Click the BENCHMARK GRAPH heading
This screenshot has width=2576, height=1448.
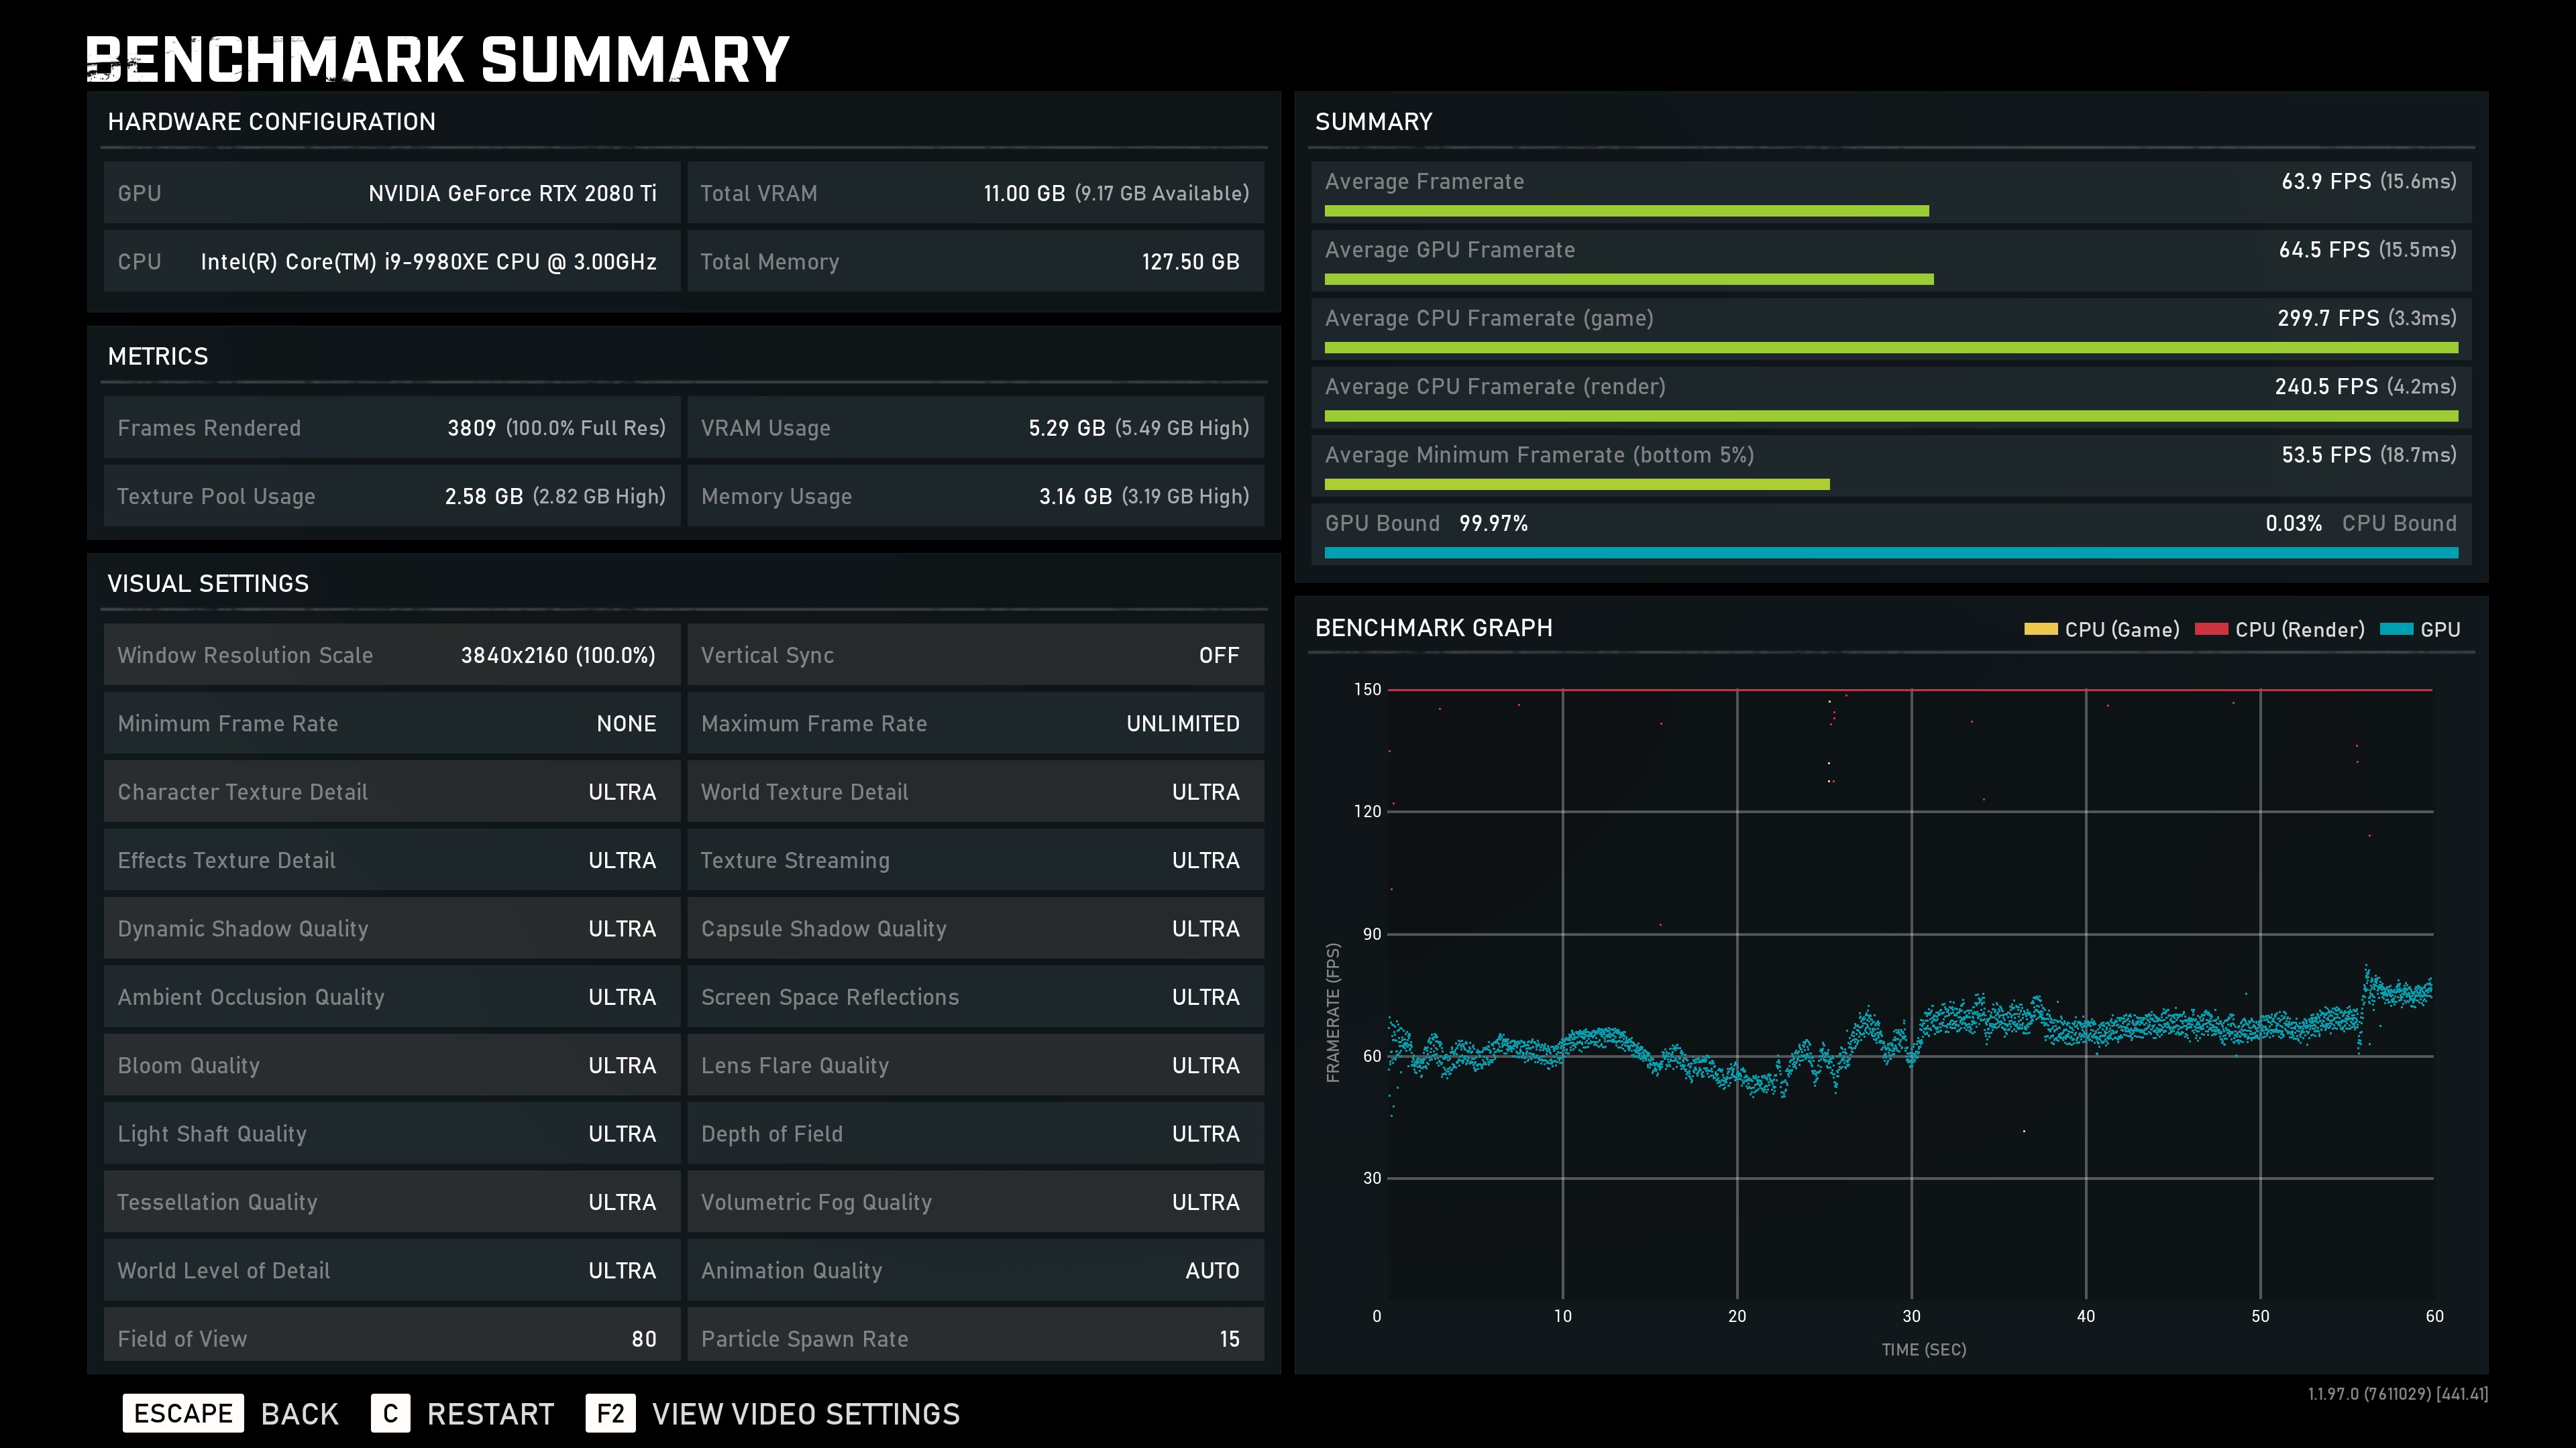click(x=1433, y=627)
